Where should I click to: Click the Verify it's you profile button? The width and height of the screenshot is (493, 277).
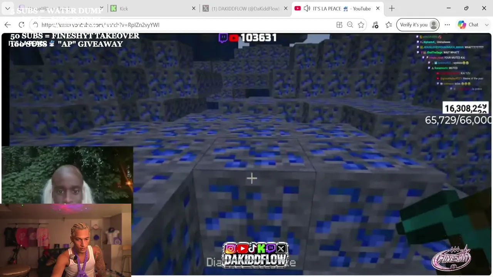click(418, 25)
